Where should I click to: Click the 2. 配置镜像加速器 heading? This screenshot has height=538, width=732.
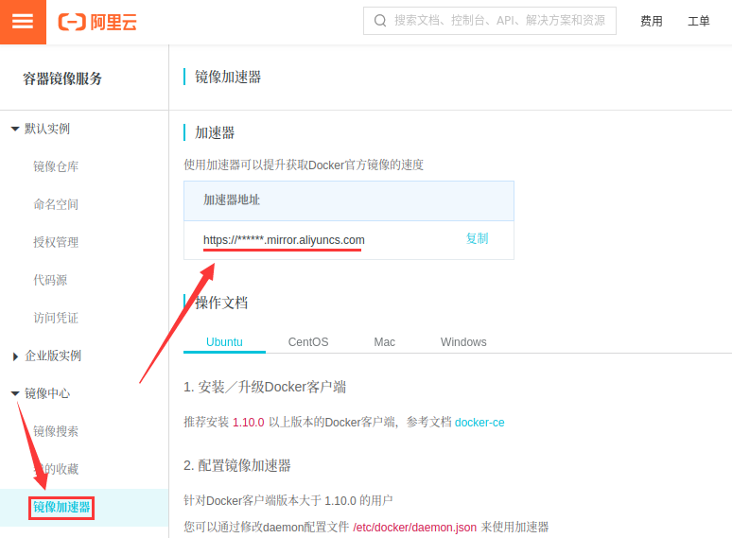click(x=237, y=465)
